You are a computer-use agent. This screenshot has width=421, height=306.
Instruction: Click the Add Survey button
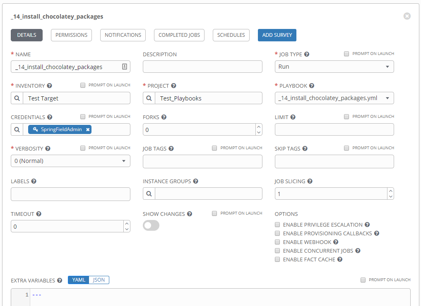tap(277, 35)
